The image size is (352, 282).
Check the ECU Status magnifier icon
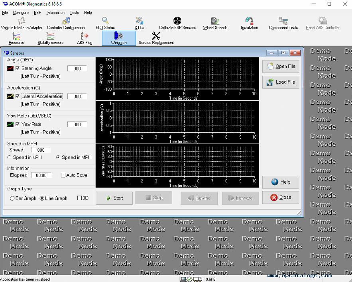tap(105, 21)
